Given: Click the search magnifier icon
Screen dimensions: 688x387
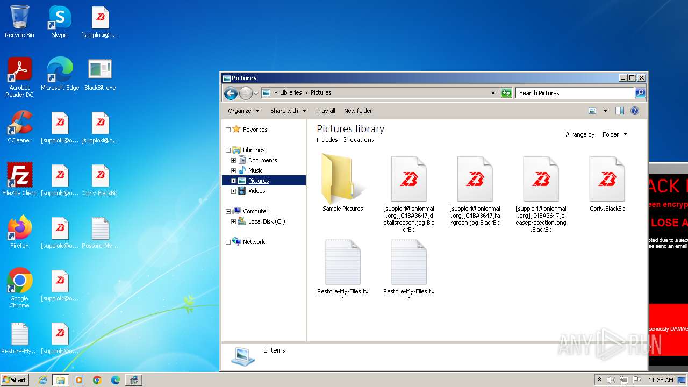Looking at the screenshot, I should [x=640, y=93].
